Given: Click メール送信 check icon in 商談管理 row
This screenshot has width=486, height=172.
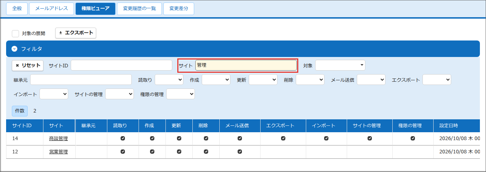Looking at the screenshot, I should click(x=240, y=138).
